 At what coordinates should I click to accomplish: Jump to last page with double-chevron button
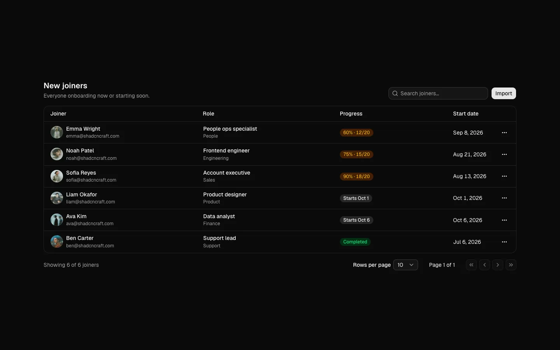(511, 265)
